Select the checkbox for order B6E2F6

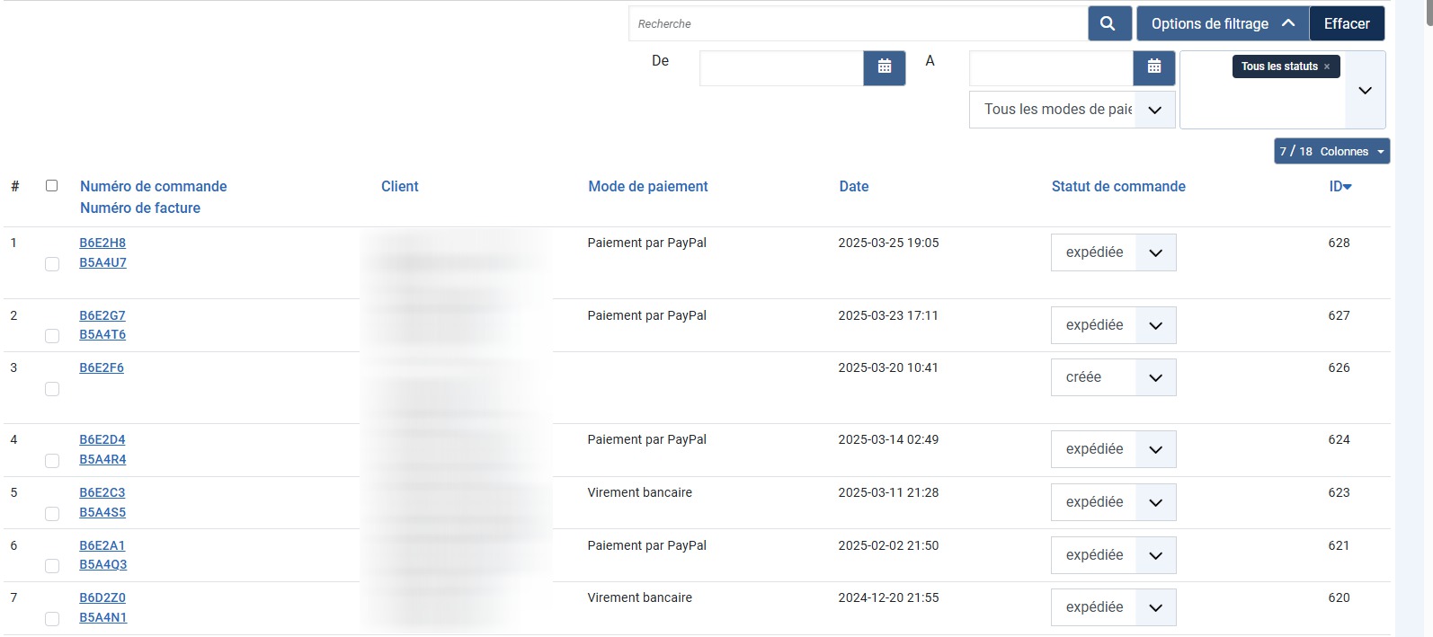[52, 389]
